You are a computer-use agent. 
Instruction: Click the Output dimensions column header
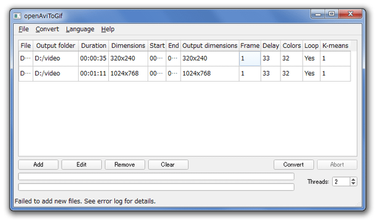click(x=210, y=45)
